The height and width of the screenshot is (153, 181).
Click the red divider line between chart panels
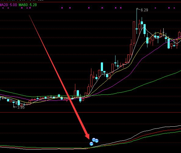(90, 112)
